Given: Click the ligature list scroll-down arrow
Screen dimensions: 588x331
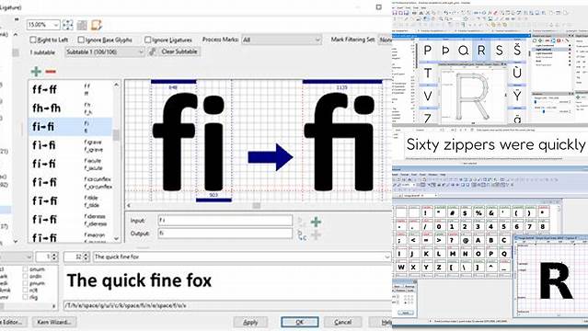Looking at the screenshot, I should [116, 238].
